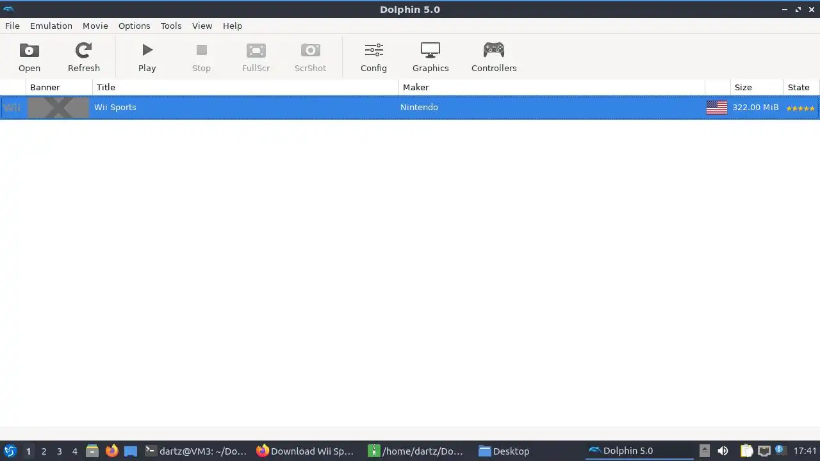
Task: Click the USA flag region icon
Action: pyautogui.click(x=717, y=108)
